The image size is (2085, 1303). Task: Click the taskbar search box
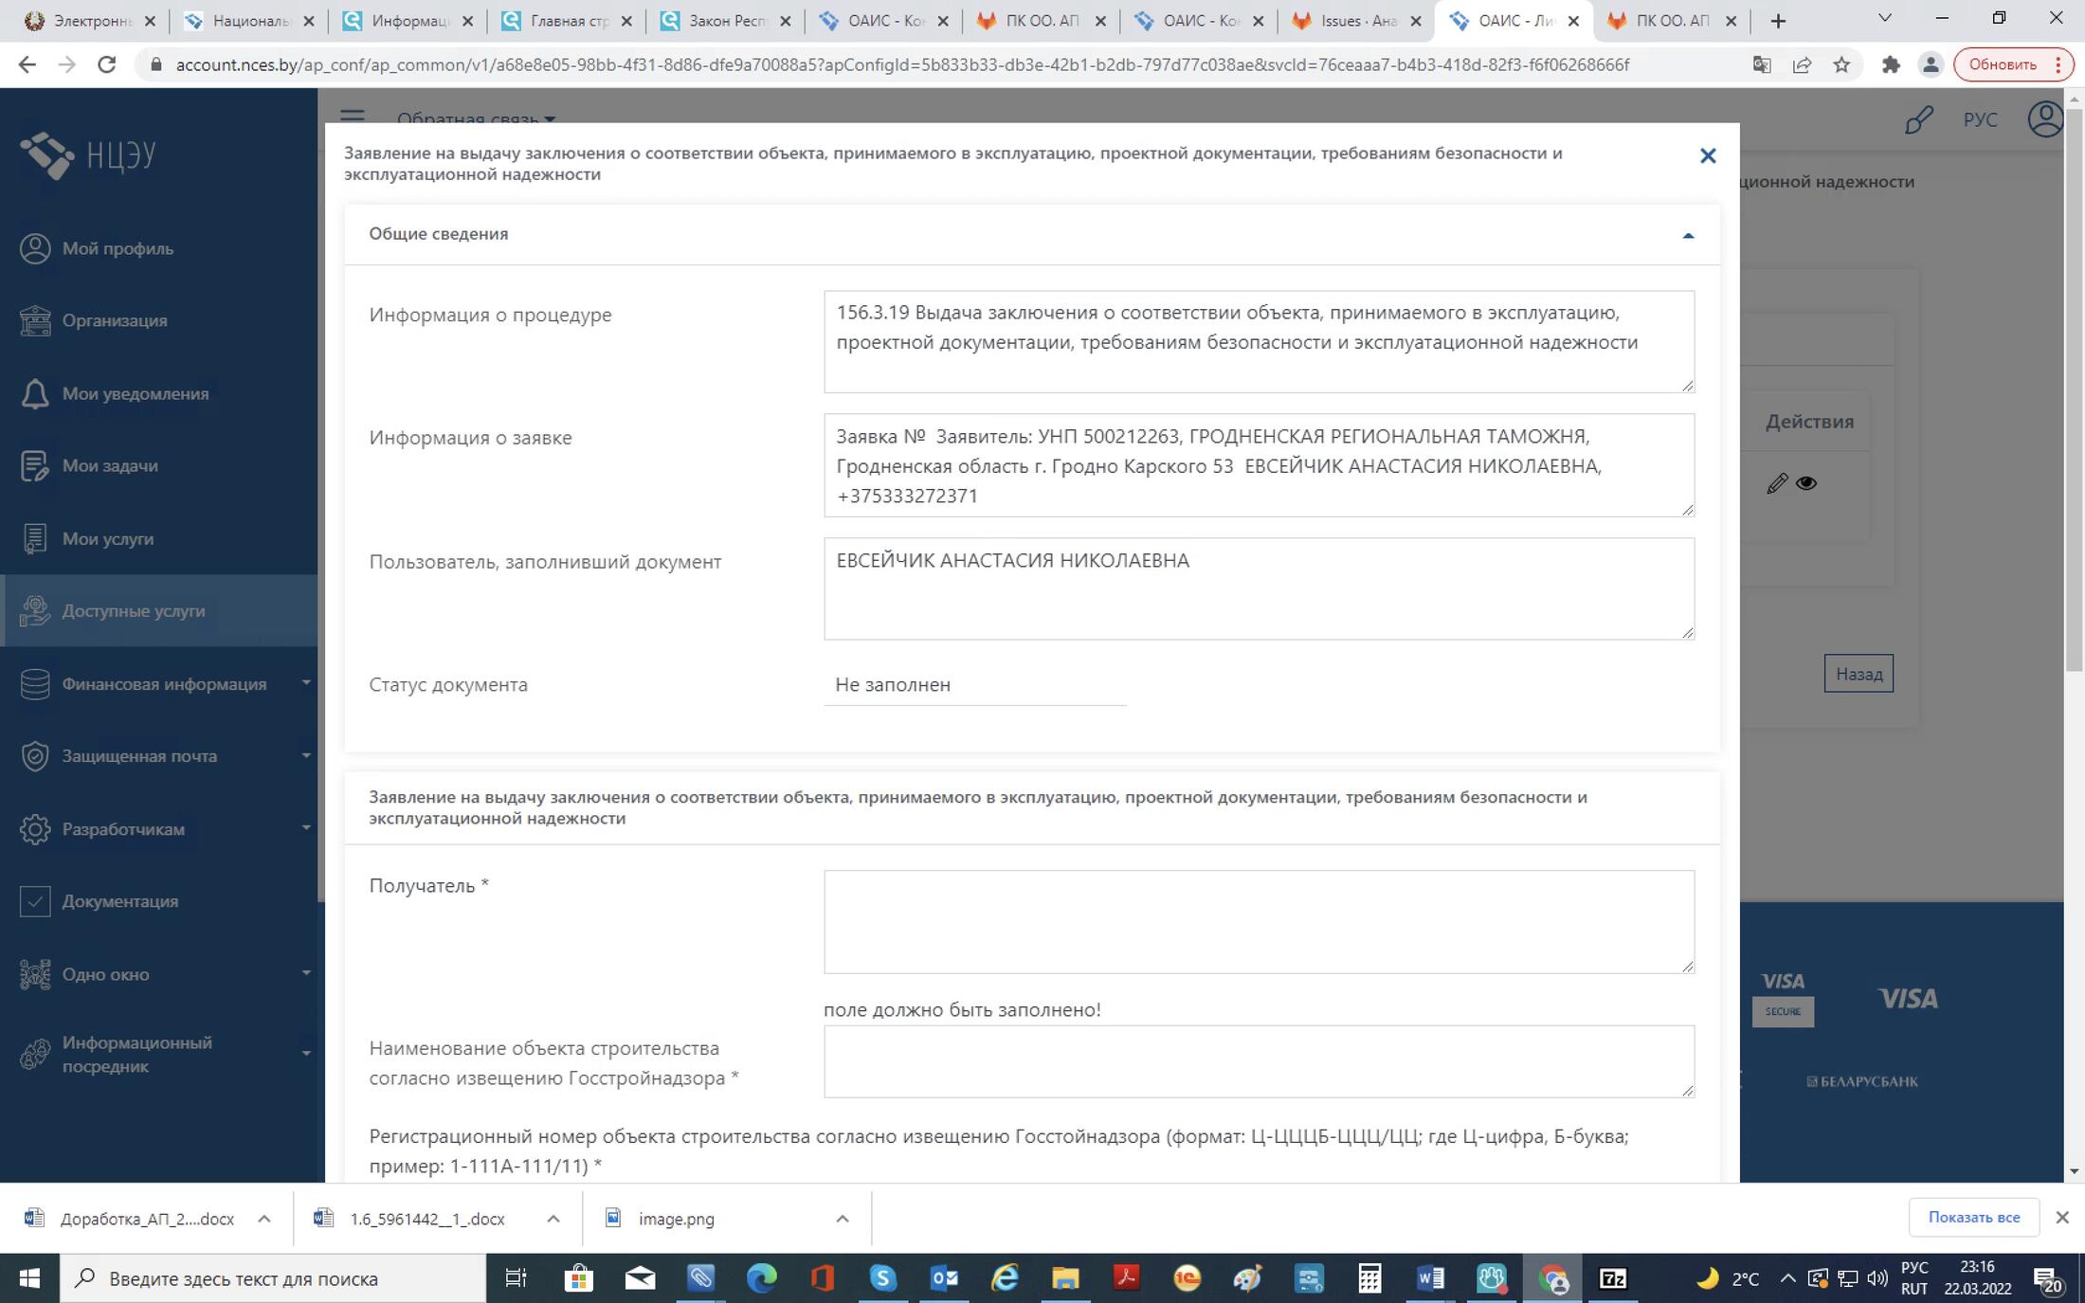coord(273,1278)
